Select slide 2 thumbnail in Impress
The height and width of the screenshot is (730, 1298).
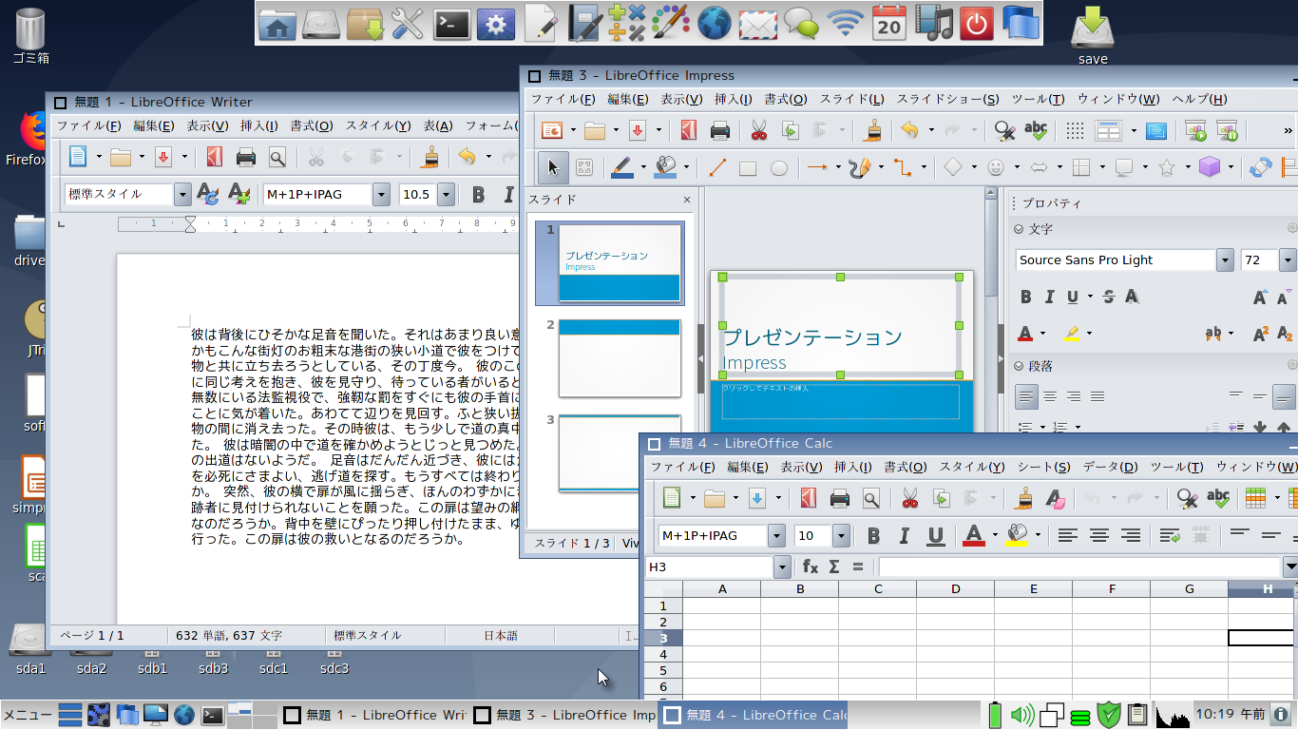click(620, 358)
